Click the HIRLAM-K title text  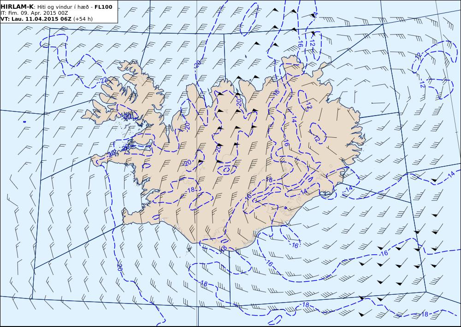(x=17, y=7)
